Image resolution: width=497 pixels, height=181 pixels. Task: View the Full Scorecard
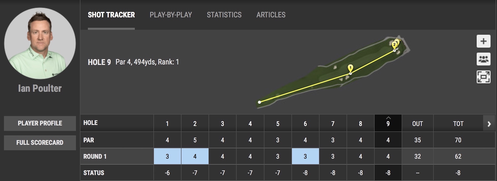[40, 142]
